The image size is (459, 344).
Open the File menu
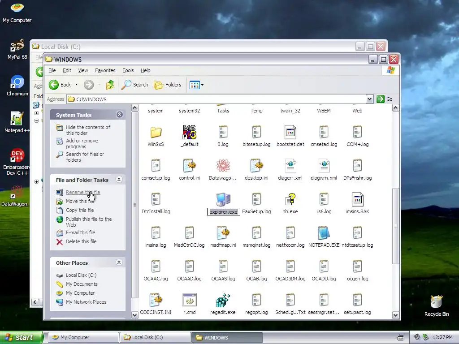[52, 70]
